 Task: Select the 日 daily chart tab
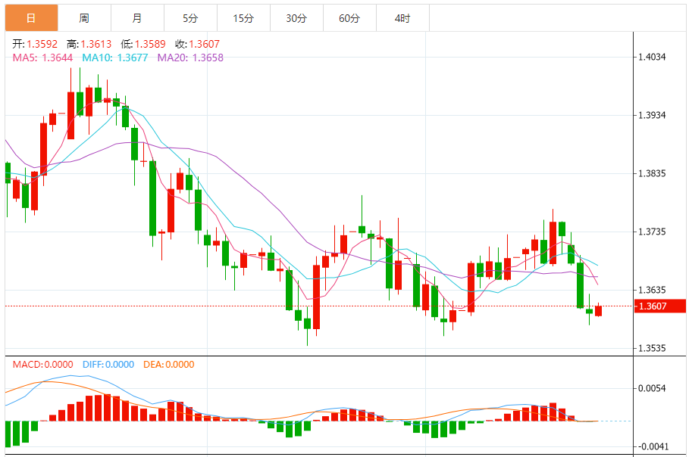(x=31, y=18)
